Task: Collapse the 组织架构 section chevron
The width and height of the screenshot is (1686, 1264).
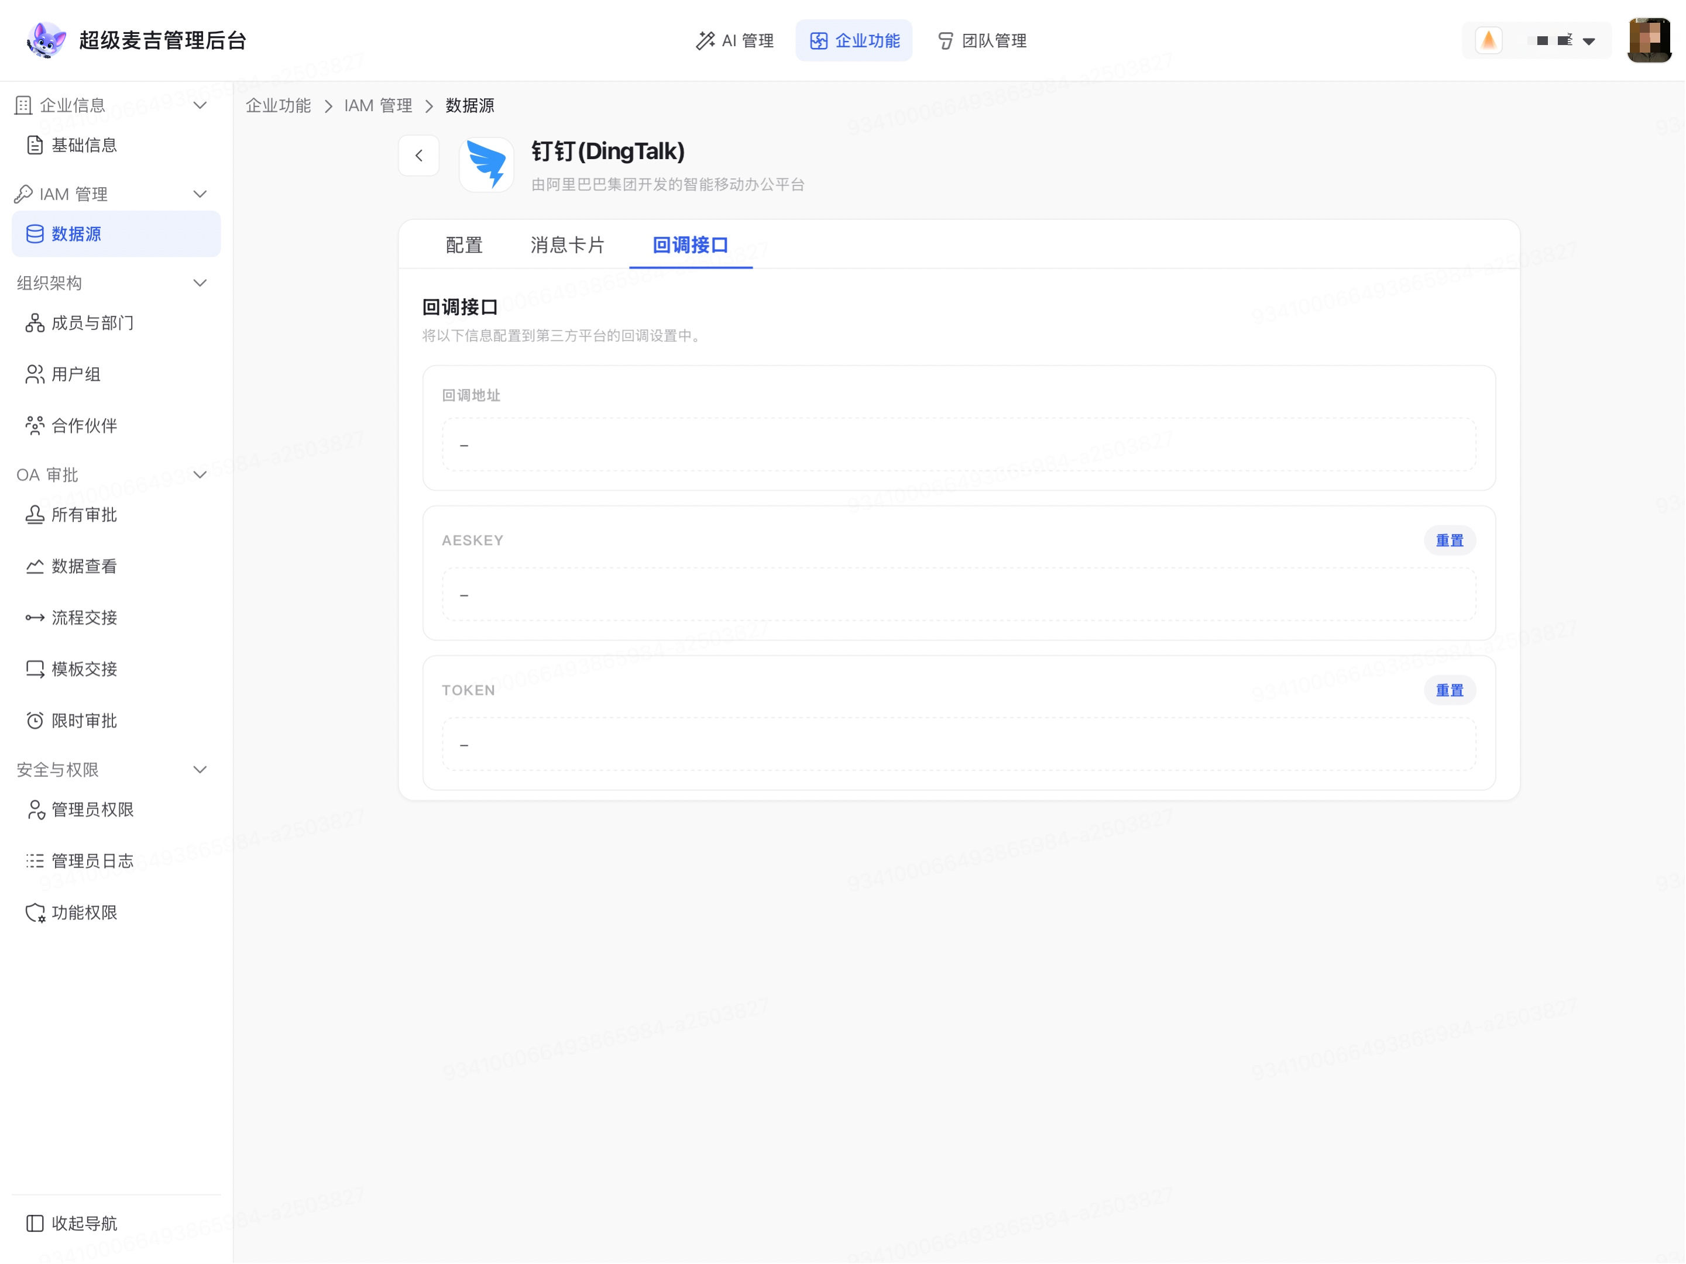Action: coord(200,284)
